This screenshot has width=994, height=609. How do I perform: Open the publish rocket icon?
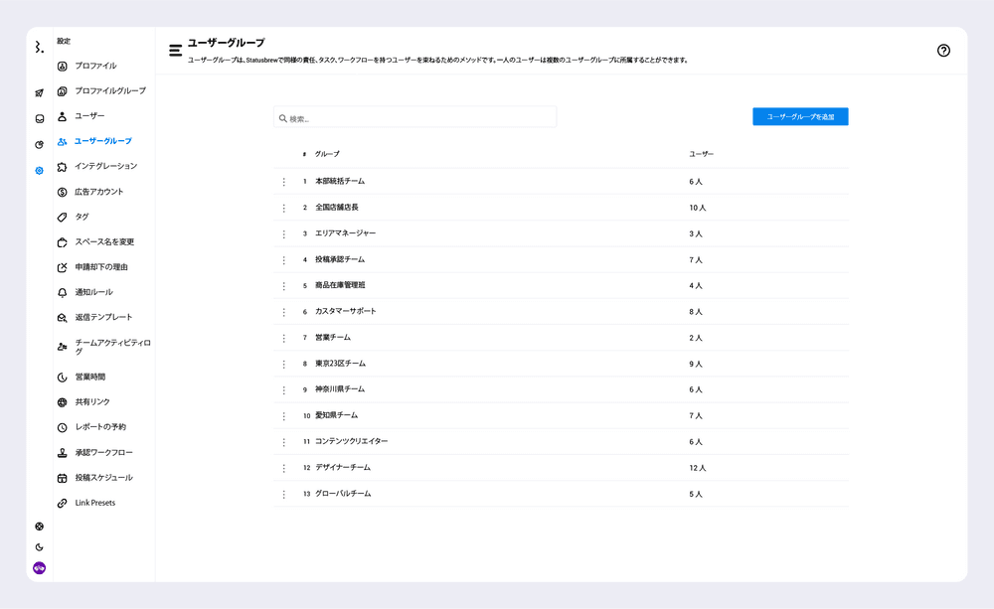39,92
